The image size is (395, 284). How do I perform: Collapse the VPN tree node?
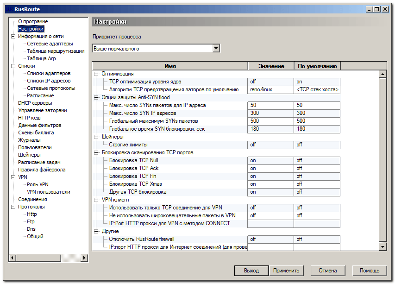[13, 177]
